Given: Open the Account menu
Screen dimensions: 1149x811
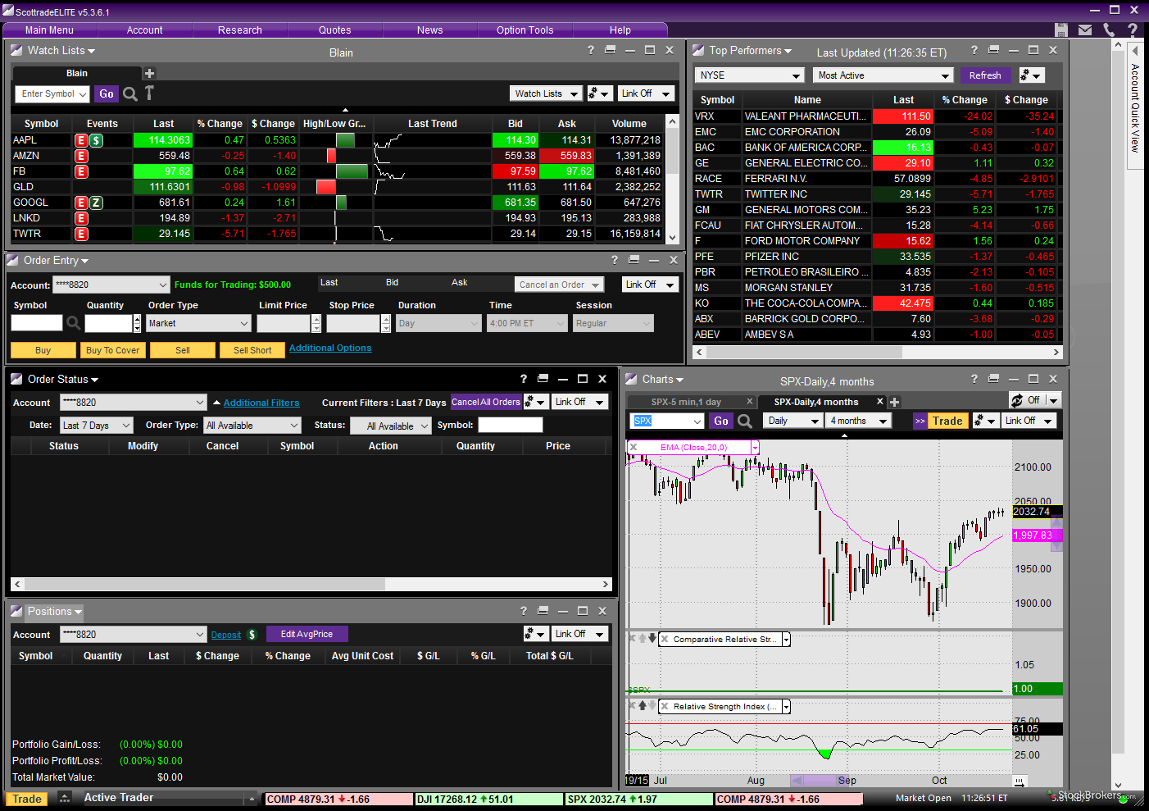Looking at the screenshot, I should tap(144, 30).
